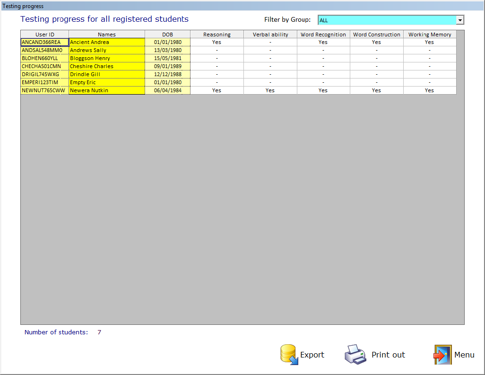485x375 pixels.
Task: Click the Export label
Action: point(312,355)
